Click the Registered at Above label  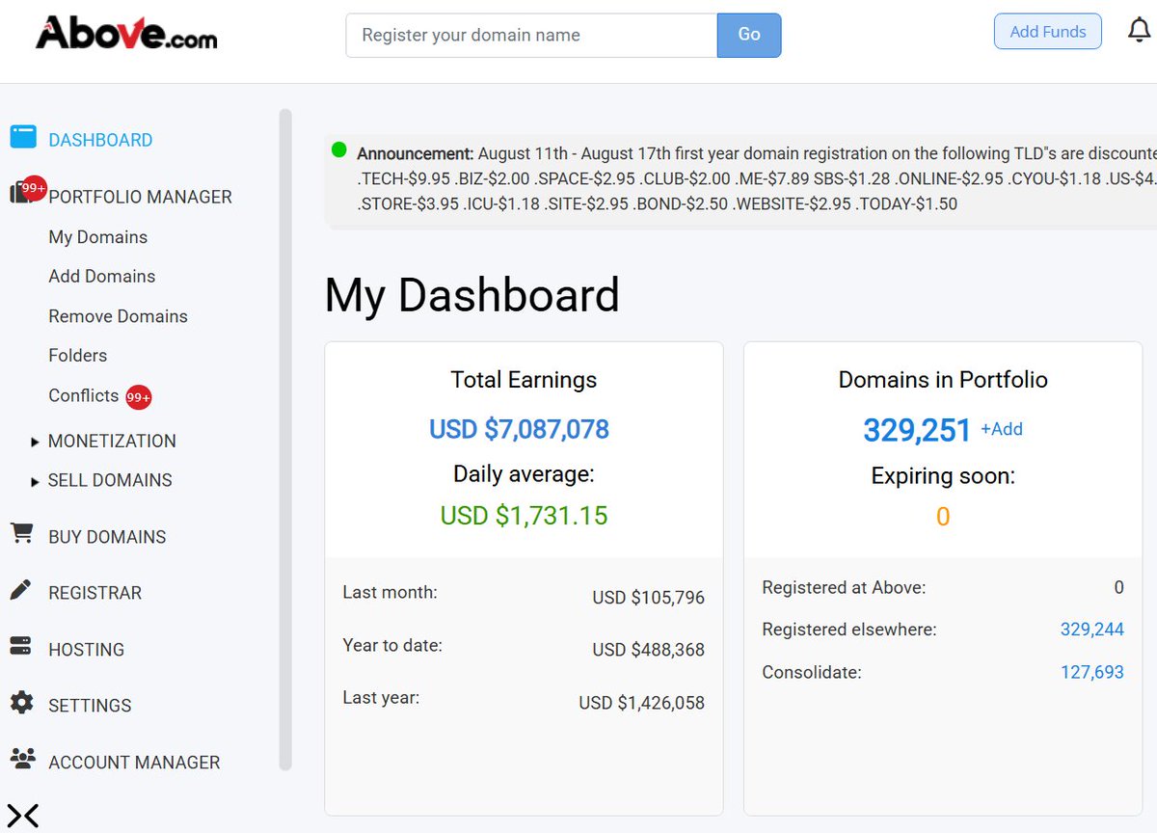[844, 587]
